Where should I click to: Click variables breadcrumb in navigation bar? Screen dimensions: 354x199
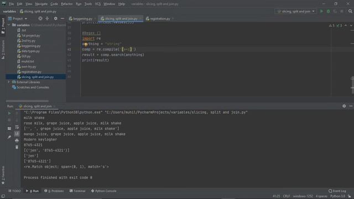pyautogui.click(x=9, y=11)
